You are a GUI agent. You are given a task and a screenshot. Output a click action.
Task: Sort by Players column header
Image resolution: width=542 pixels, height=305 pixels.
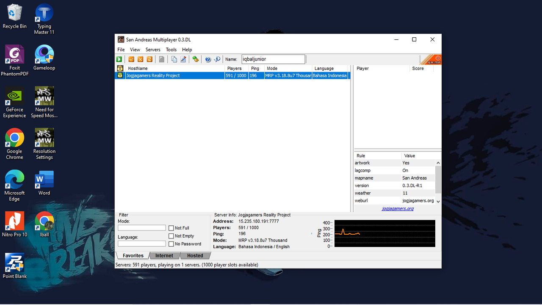[237, 68]
